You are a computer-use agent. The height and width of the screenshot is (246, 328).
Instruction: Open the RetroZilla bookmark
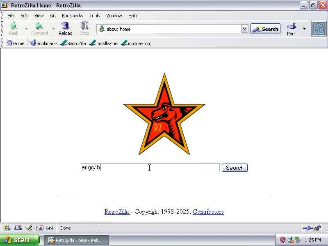(73, 43)
